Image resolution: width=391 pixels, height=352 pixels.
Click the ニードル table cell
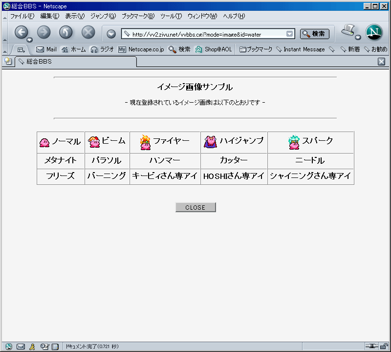(x=310, y=161)
